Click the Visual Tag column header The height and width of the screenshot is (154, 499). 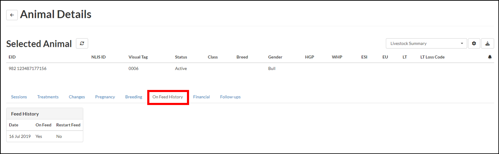pyautogui.click(x=138, y=57)
